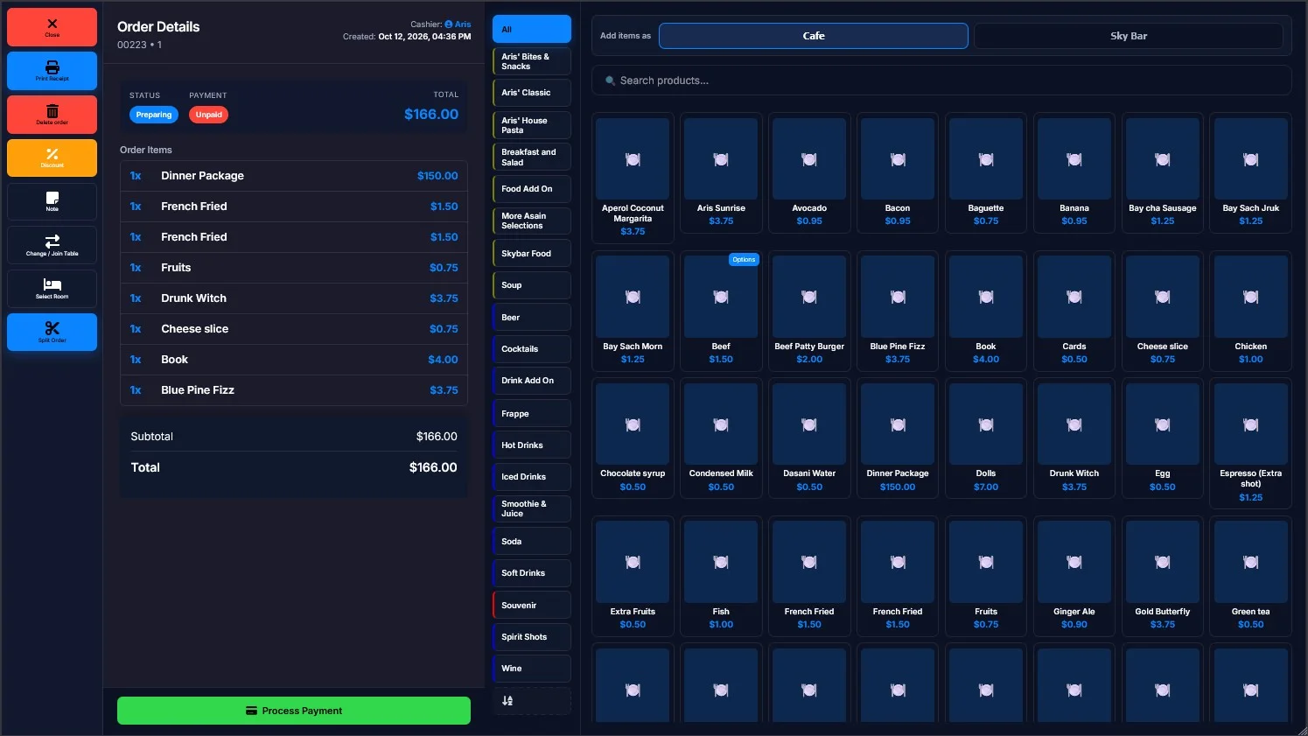Click the Options badge on the Beef card
The height and width of the screenshot is (736, 1308).
tap(744, 260)
